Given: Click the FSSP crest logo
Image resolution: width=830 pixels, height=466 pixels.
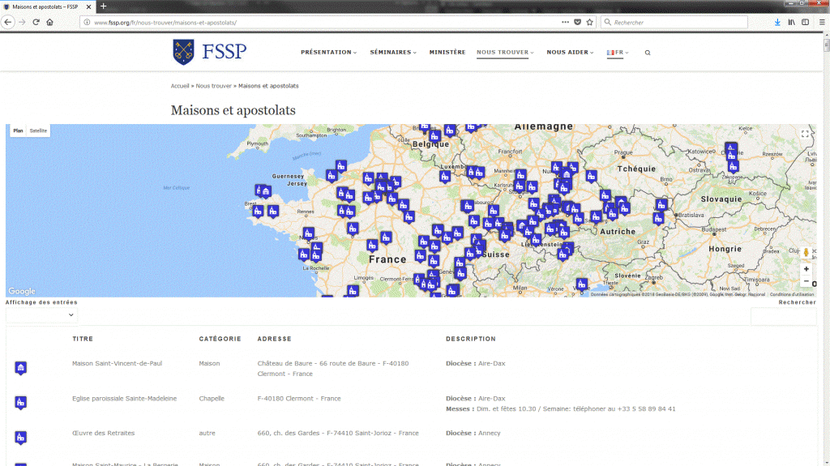Looking at the screenshot, I should [x=183, y=52].
